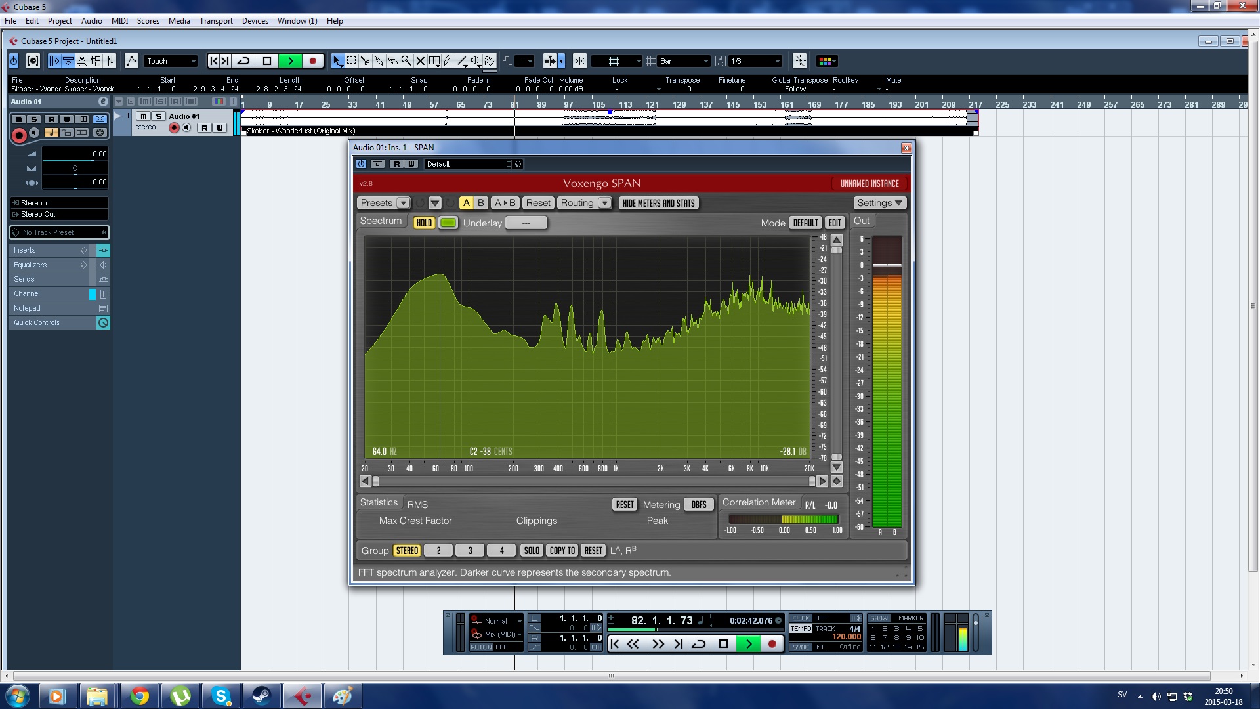
Task: Open the 1/8 quantize dropdown
Action: pyautogui.click(x=756, y=61)
